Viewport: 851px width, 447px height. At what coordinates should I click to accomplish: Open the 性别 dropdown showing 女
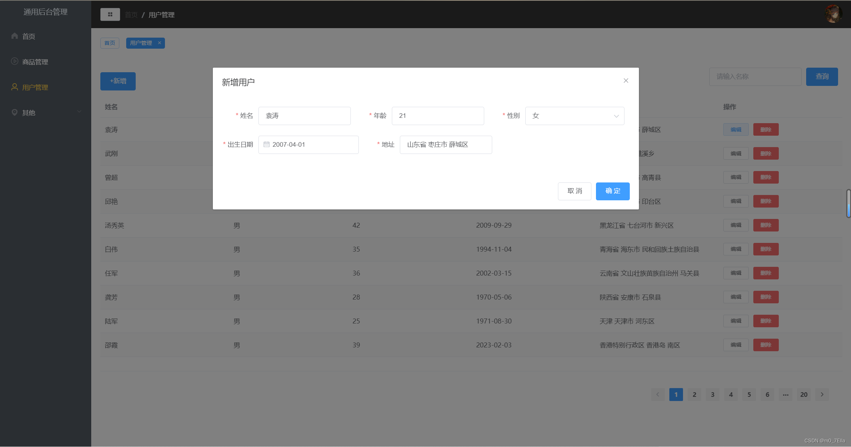pyautogui.click(x=574, y=116)
